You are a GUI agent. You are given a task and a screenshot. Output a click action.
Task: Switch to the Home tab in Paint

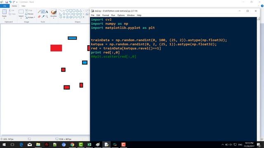(x=14, y=6)
